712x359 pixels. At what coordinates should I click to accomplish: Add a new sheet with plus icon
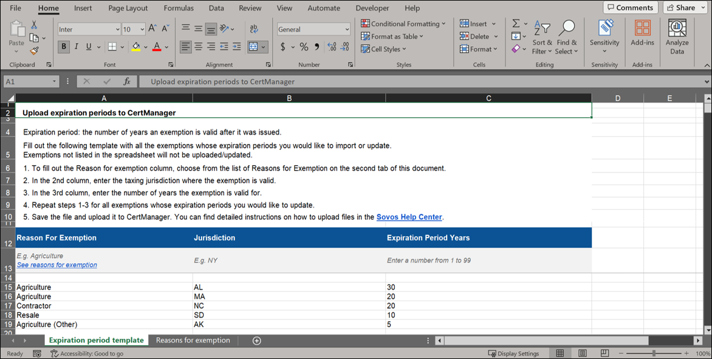point(256,341)
